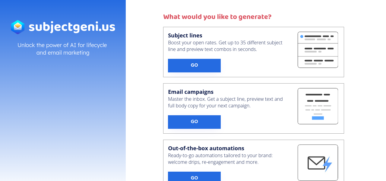Open the subjectgeni.us wordmark link

click(72, 27)
